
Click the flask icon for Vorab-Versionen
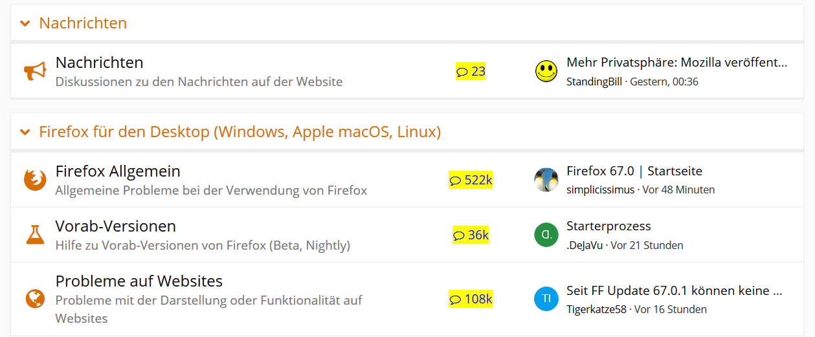[x=35, y=235]
